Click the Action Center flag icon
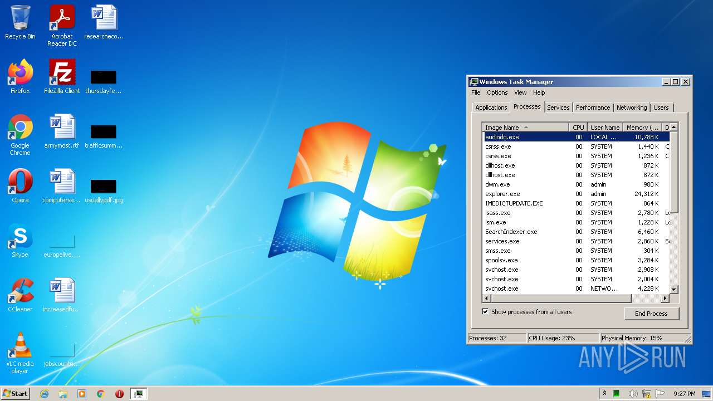The width and height of the screenshot is (713, 401). coord(660,394)
